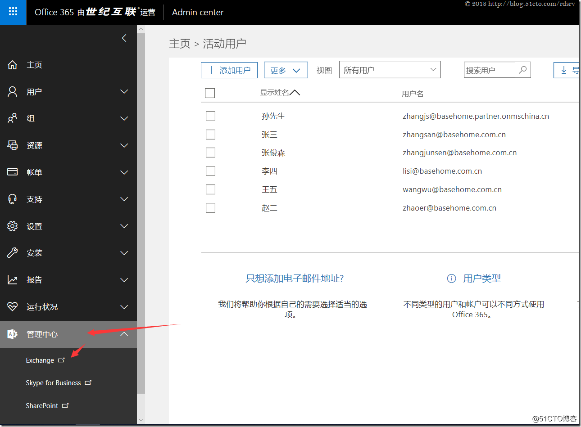The width and height of the screenshot is (581, 427).
Task: Expand the 支持 menu chevron
Action: coord(124,199)
